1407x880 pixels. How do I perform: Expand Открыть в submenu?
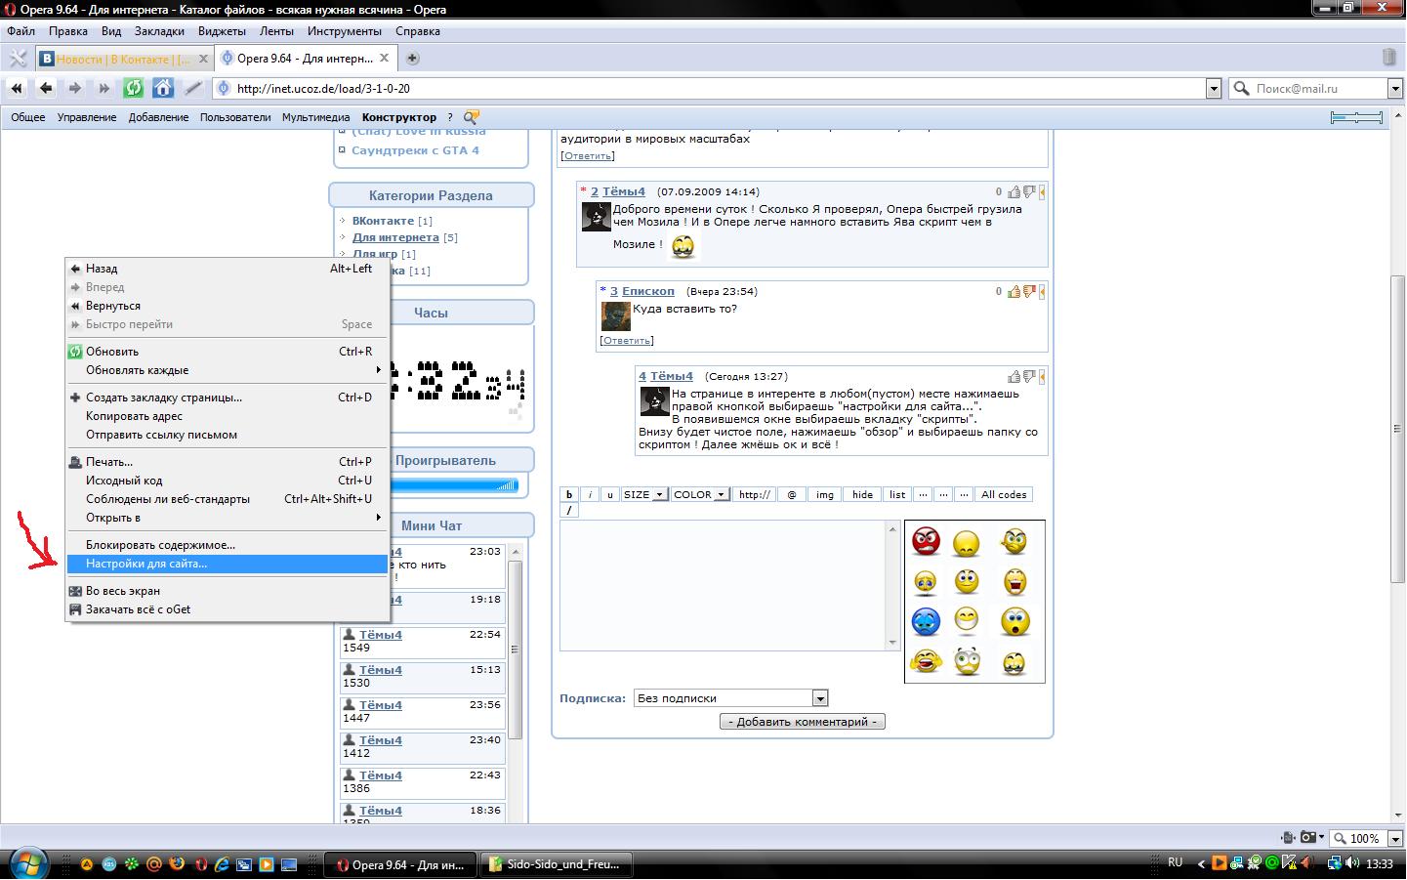tap(227, 518)
